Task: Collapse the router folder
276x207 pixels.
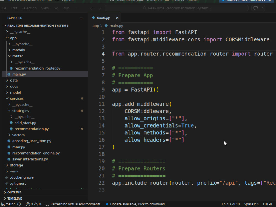Action: (x=9, y=56)
